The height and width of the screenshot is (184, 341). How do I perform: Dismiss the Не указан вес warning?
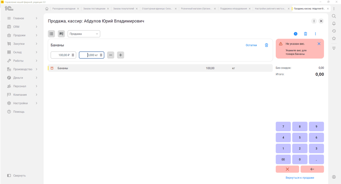(x=319, y=44)
